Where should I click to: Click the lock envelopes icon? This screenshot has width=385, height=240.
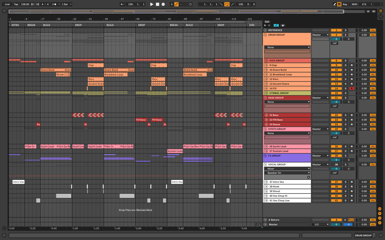(283, 26)
